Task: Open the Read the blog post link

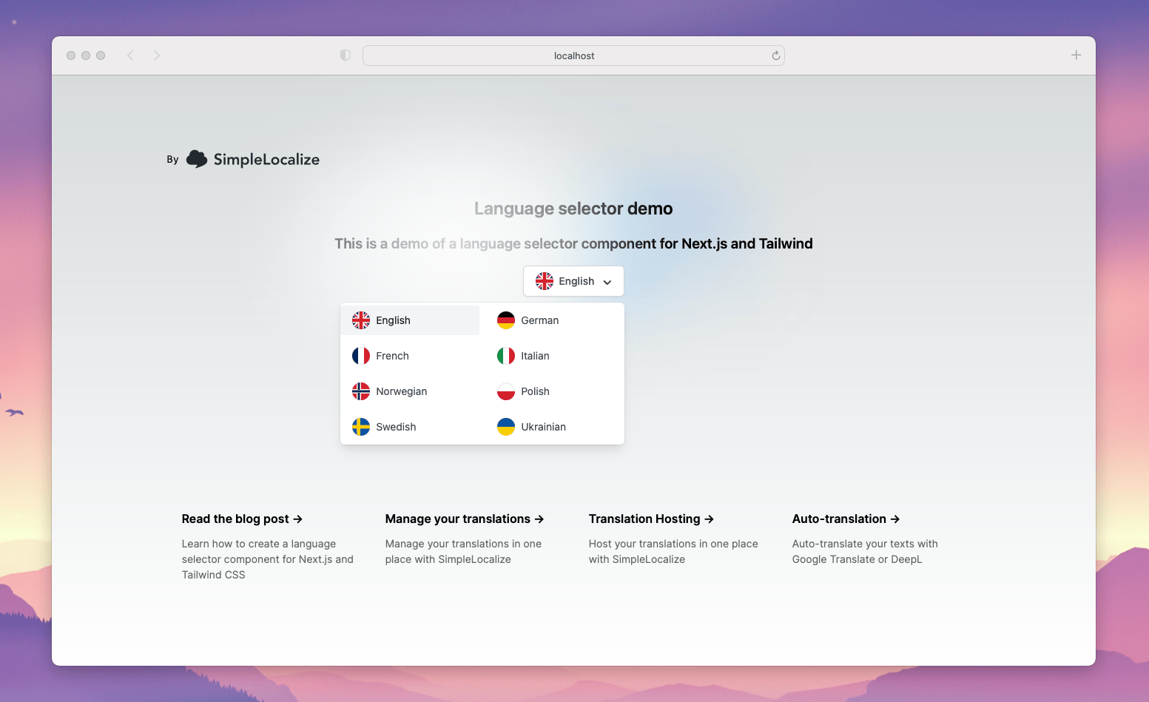Action: point(242,519)
